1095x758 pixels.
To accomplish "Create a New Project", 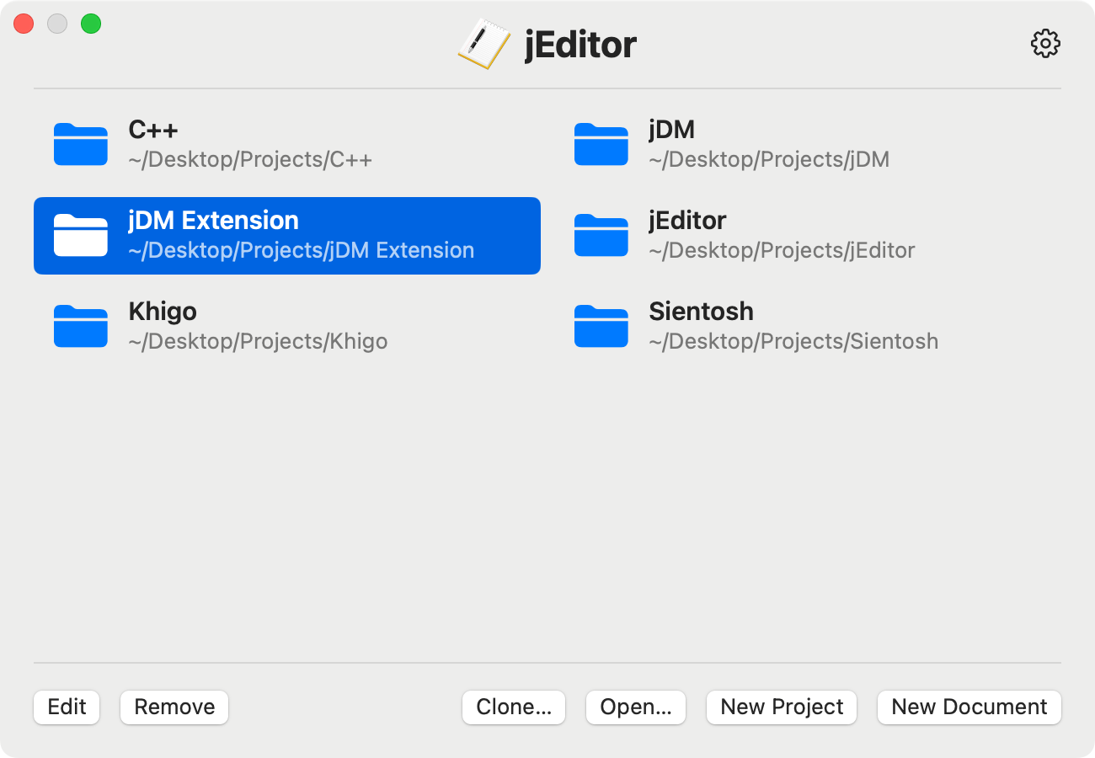I will coord(782,707).
